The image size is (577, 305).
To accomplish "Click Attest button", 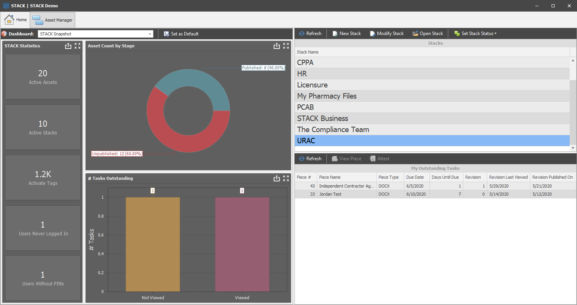I will 380,159.
